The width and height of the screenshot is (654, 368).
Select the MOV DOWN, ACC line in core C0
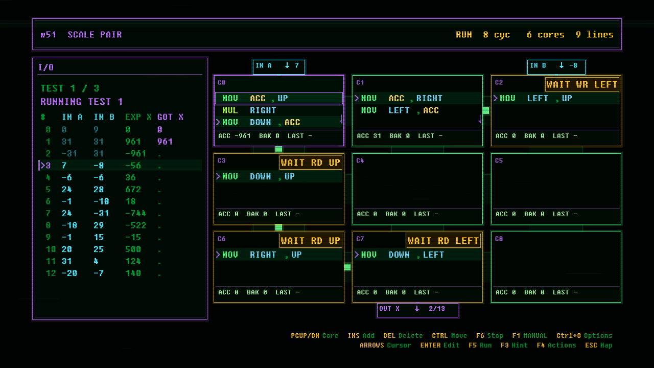tap(278, 122)
